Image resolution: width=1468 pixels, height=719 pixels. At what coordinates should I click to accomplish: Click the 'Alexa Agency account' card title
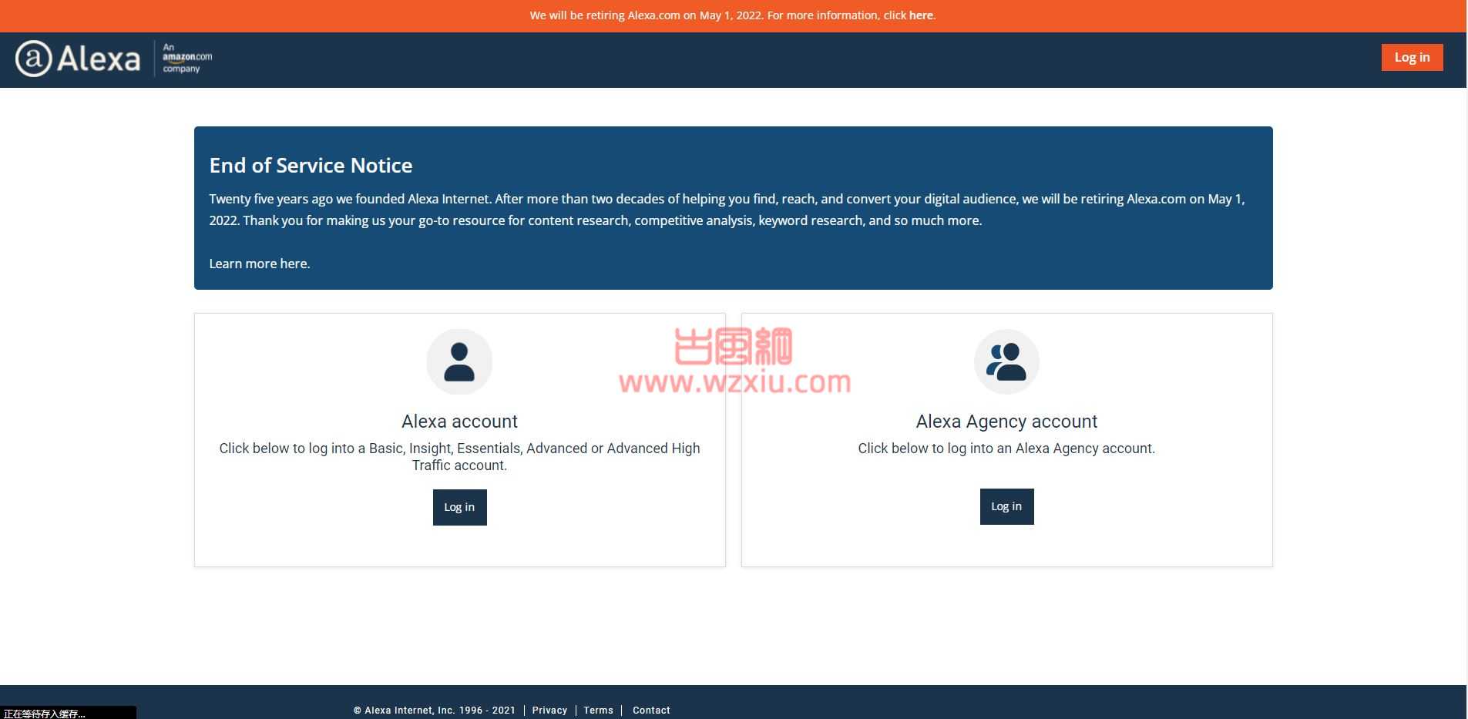tap(1006, 422)
